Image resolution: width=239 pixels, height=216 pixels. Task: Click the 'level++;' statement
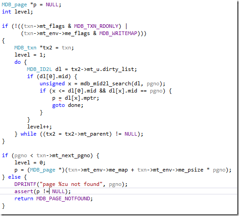pyautogui.click(x=40, y=127)
